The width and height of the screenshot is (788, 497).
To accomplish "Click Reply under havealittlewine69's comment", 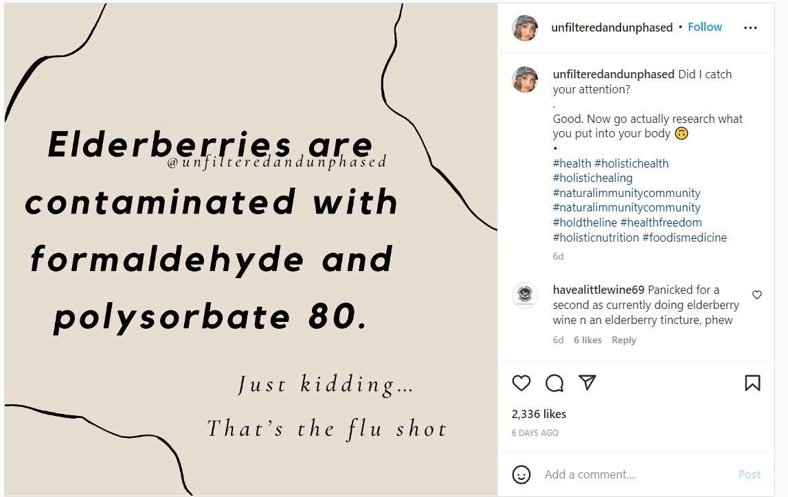I will (624, 340).
